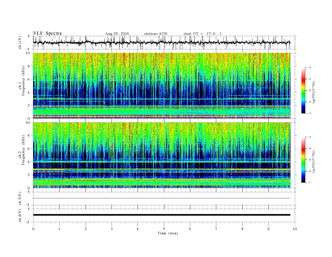The image size is (332, 257).
Task: Select the date text "Aug.25, 2016"
Action: click(117, 34)
